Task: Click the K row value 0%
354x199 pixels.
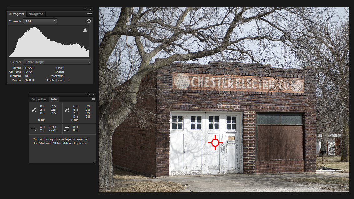Action: [88, 116]
